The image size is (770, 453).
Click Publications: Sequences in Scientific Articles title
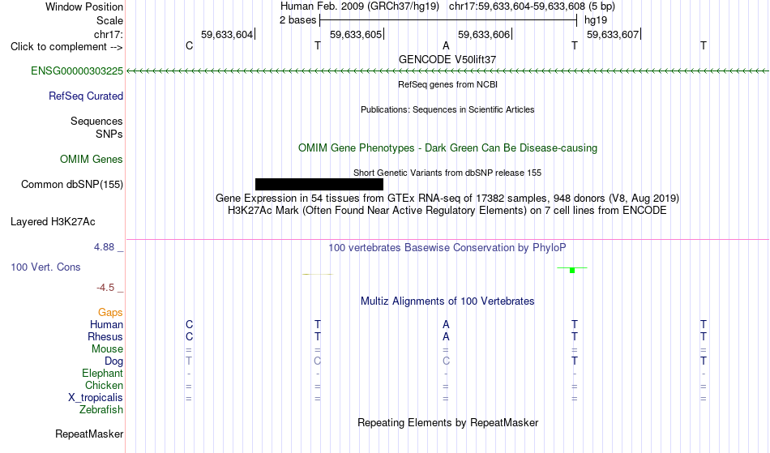[447, 109]
